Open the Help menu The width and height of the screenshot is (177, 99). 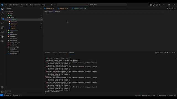coord(43,5)
